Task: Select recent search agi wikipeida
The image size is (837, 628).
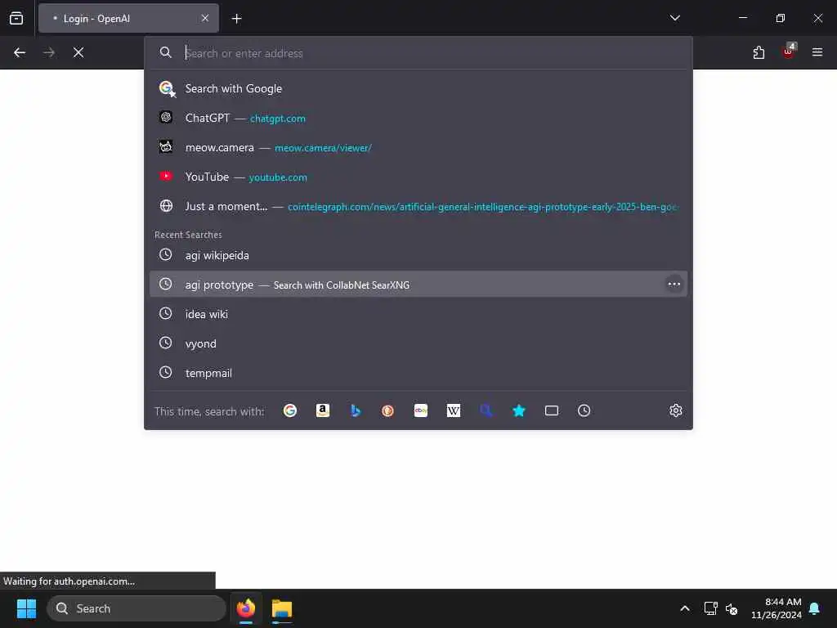Action: click(418, 255)
